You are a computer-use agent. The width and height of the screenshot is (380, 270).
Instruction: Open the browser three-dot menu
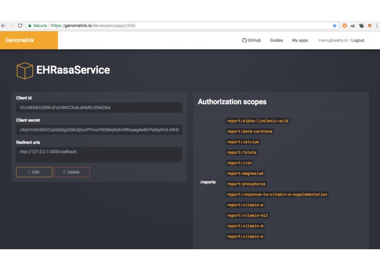(x=377, y=26)
